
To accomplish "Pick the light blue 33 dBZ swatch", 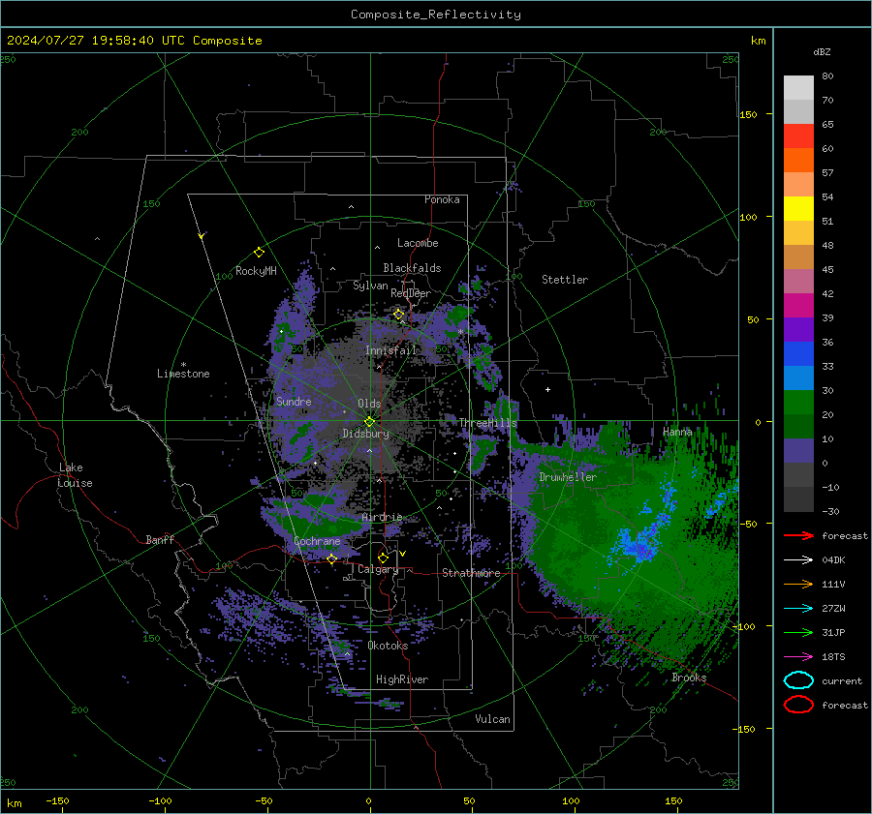I will [798, 377].
